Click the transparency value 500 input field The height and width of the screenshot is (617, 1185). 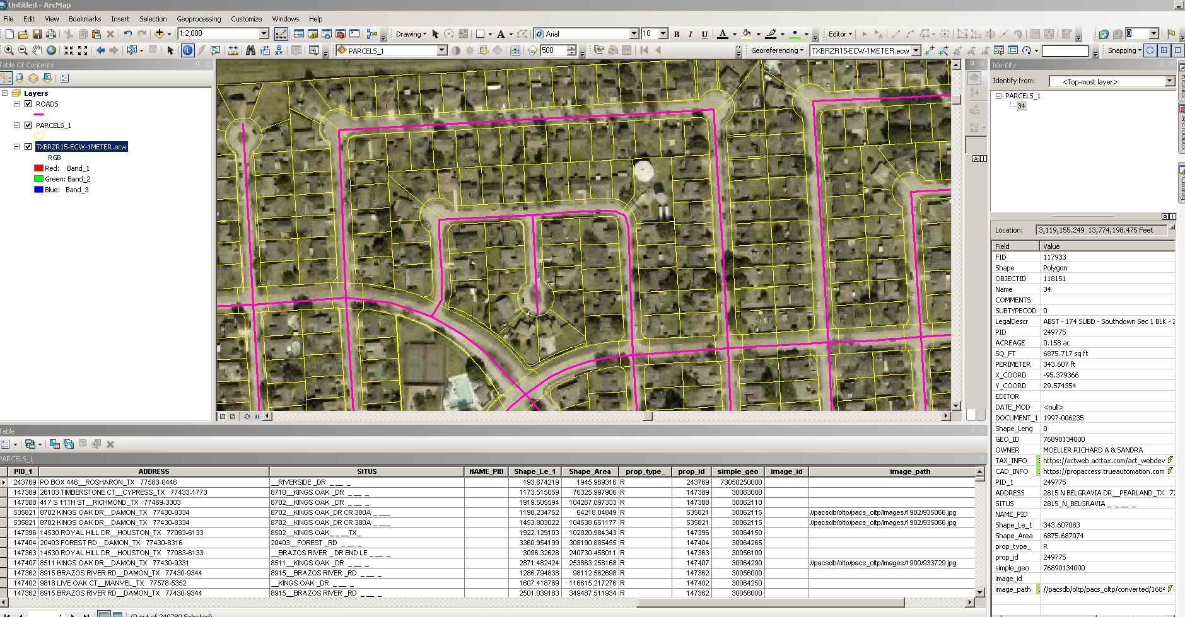(552, 50)
